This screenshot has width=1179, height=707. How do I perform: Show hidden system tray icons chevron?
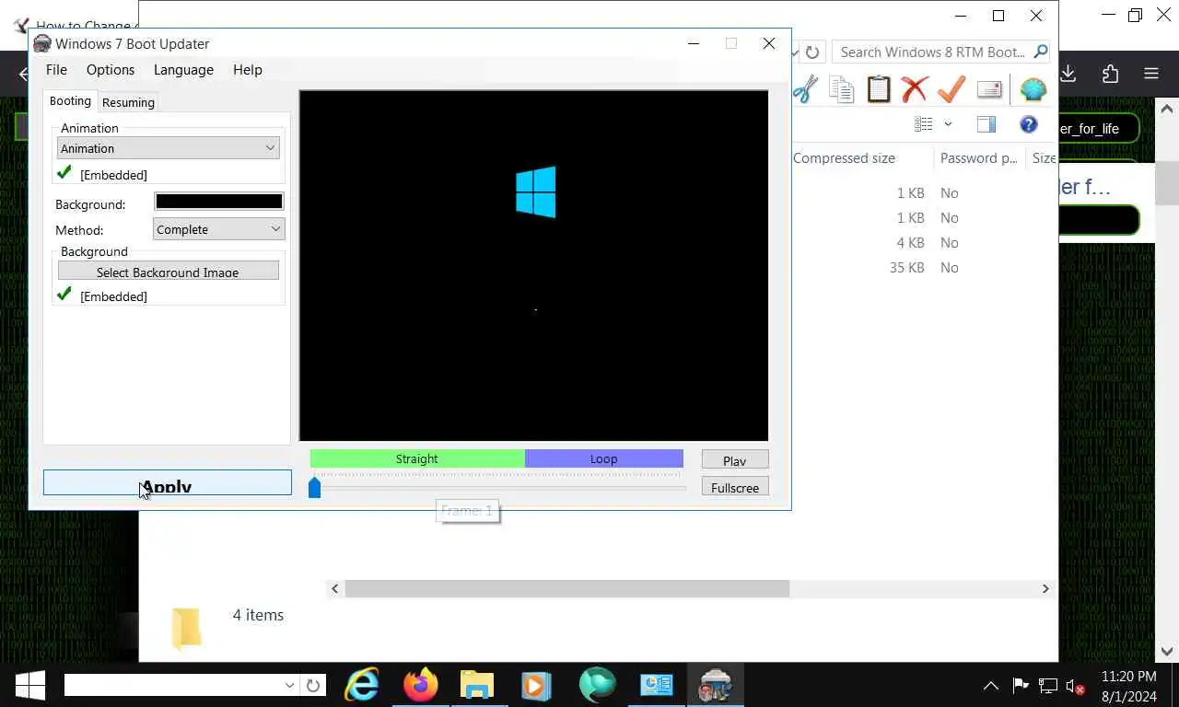pos(991,685)
